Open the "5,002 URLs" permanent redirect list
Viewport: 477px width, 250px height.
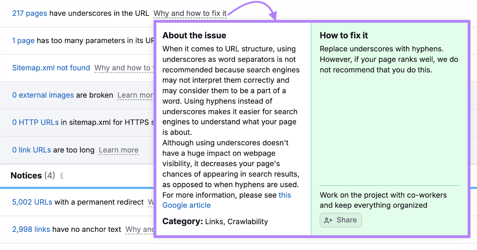32,202
